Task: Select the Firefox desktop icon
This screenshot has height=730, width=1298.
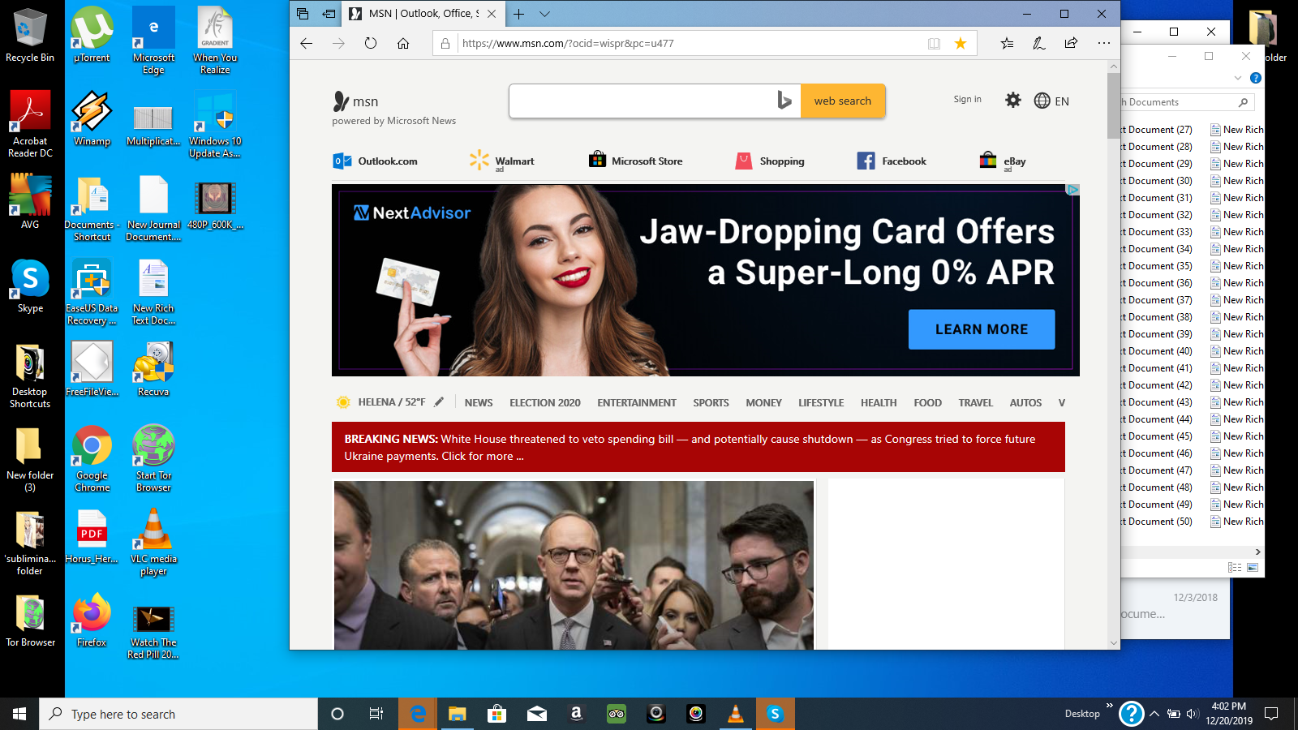Action: click(x=92, y=620)
